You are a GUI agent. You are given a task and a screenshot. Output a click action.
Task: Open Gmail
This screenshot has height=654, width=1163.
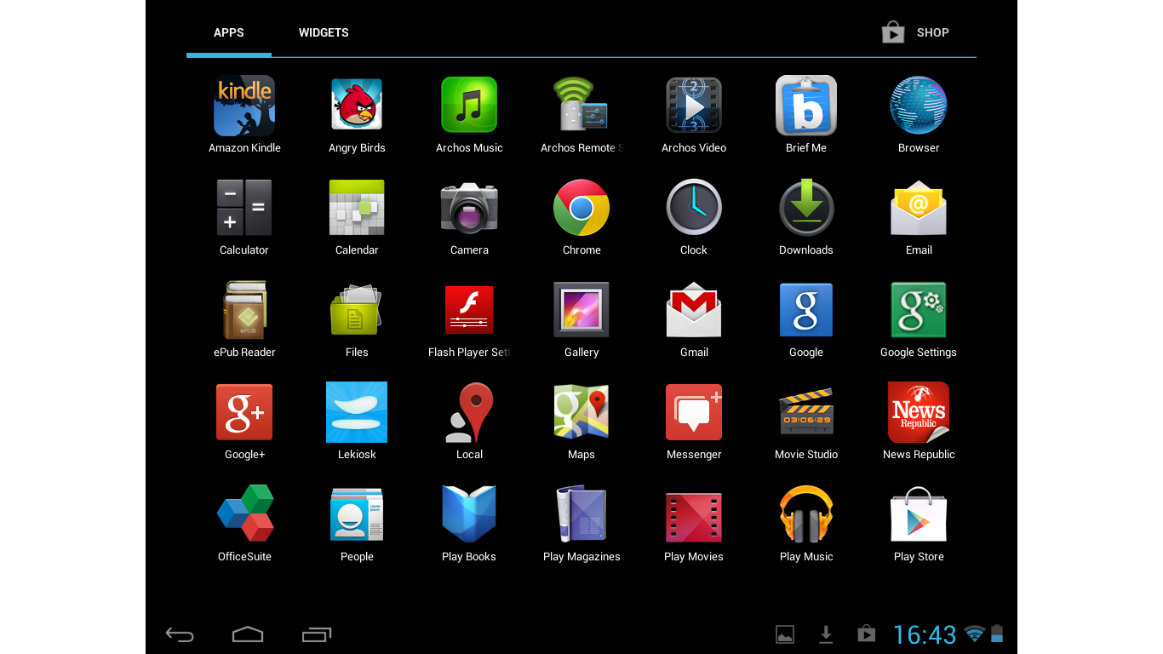click(694, 310)
